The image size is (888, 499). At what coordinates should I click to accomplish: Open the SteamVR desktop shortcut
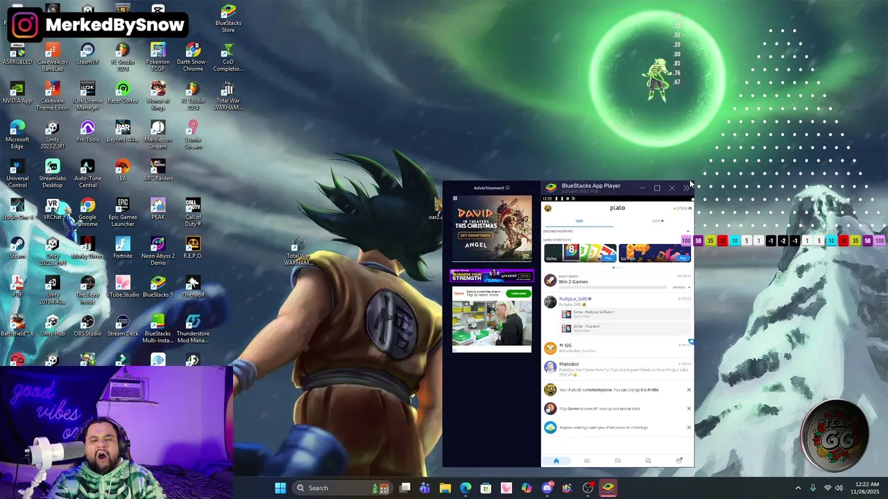pyautogui.click(x=87, y=55)
